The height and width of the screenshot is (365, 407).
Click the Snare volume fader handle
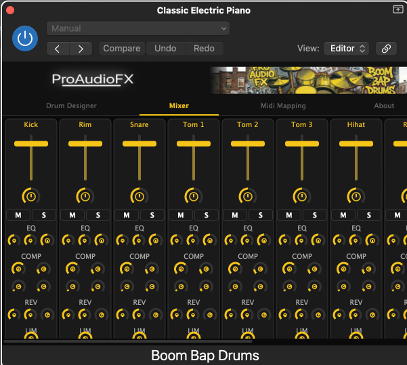coord(140,144)
